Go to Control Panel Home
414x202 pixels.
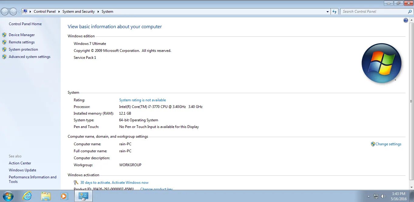point(25,24)
